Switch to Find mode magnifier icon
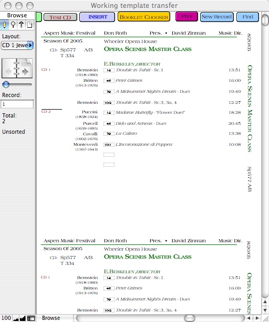 click(13, 25)
